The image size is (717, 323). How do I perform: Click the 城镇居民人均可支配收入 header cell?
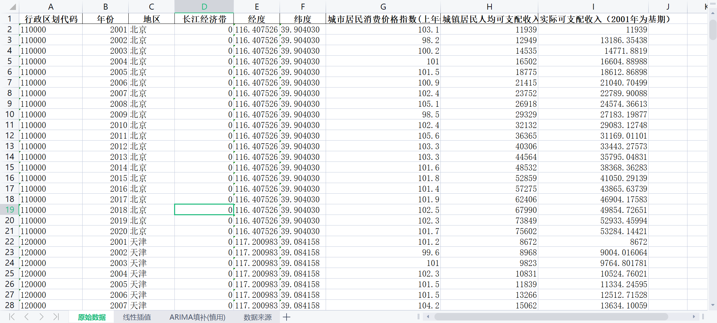tap(489, 19)
